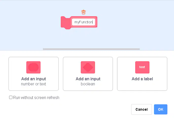
Task: Click the hexagon boolean input icon
Action: coord(88,67)
